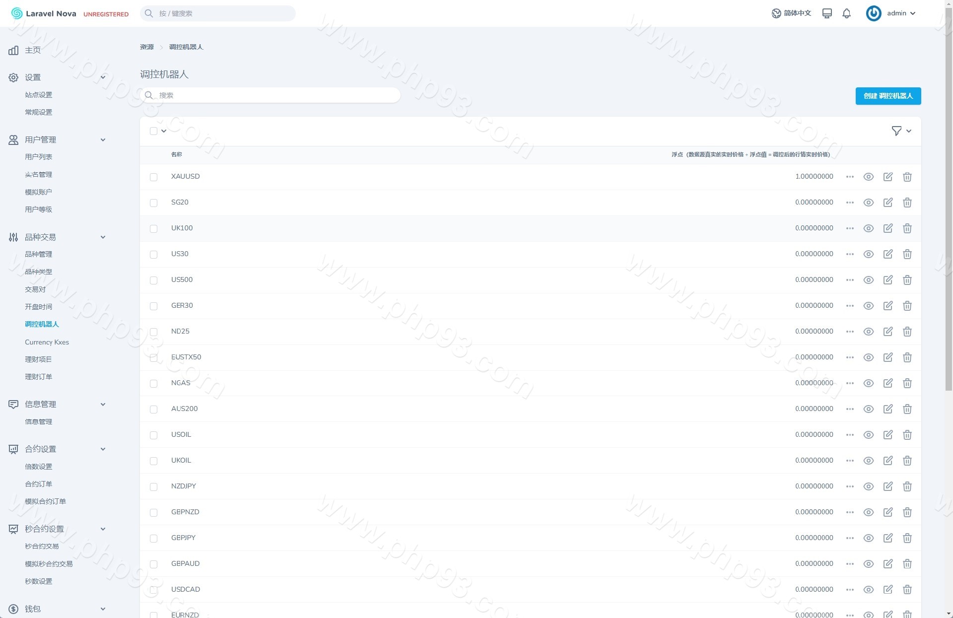
Task: Edit the SG20 robot entry
Action: point(887,203)
